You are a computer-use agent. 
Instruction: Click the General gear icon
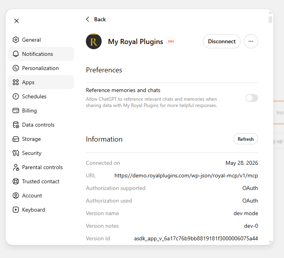click(x=16, y=40)
